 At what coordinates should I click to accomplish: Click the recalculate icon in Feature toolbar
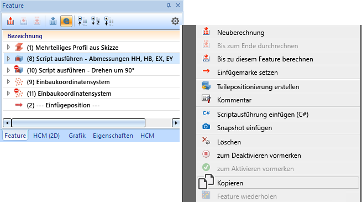click(11, 21)
